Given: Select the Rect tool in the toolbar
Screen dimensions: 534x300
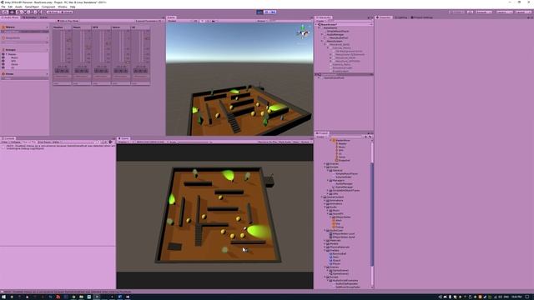Looking at the screenshot, I should 33,12.
